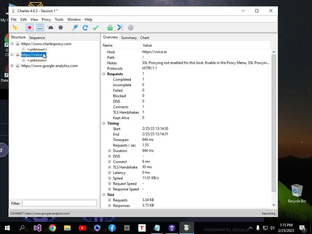This screenshot has height=234, width=312.
Task: Toggle the red Record button
Action: click(x=30, y=28)
